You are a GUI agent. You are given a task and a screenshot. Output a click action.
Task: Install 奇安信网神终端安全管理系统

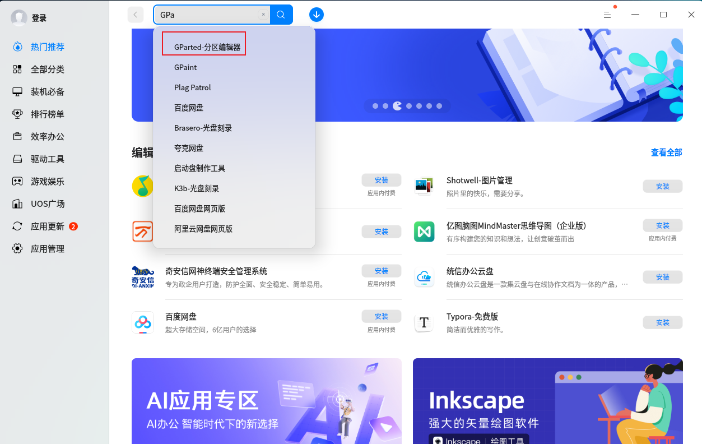pos(382,271)
